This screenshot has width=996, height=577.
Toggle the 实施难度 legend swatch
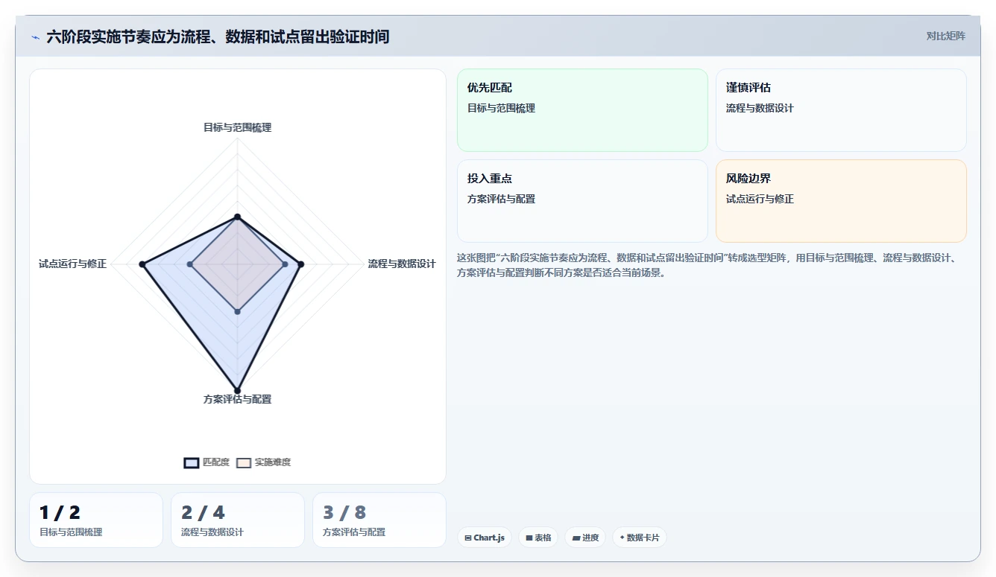pyautogui.click(x=244, y=462)
